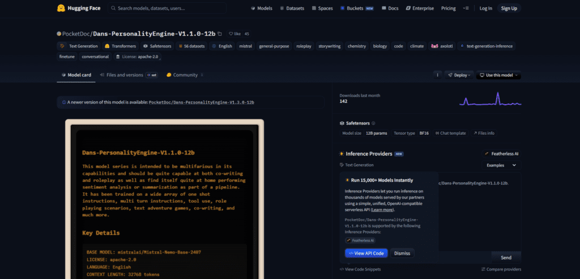Click the BF16 tensor type value
This screenshot has height=279, width=580.
point(424,133)
